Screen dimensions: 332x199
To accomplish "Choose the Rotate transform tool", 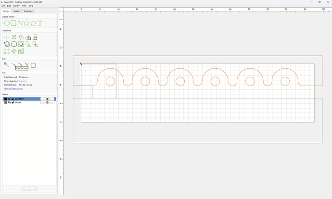I will tap(21, 37).
